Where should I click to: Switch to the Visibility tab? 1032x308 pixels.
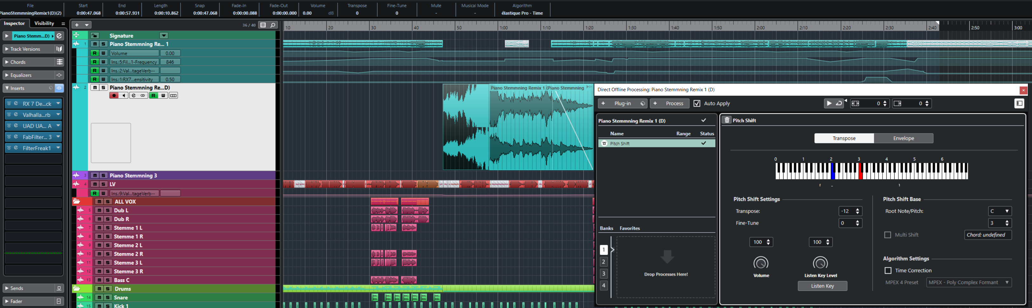[44, 23]
